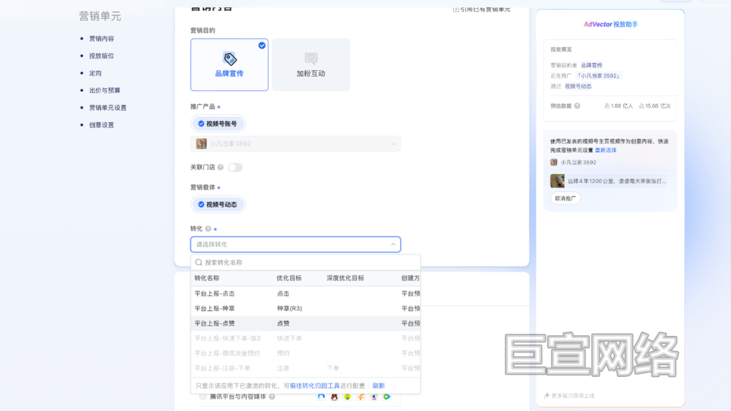The image size is (731, 411).
Task: Click the sparkle icon beside 更多能力即将上线
Action: tap(547, 395)
